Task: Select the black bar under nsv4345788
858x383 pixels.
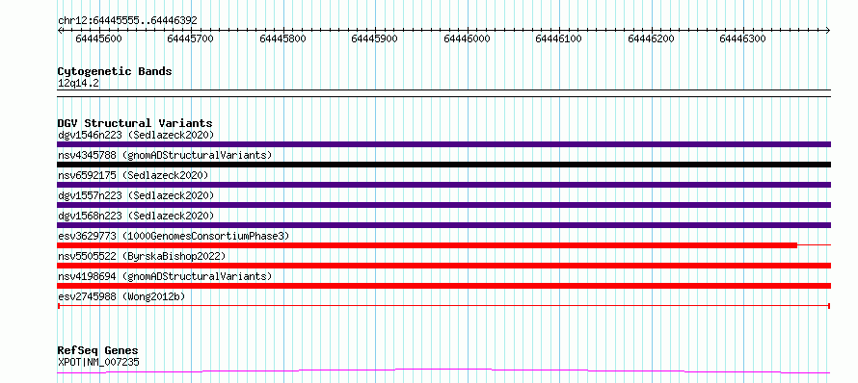Action: click(444, 165)
